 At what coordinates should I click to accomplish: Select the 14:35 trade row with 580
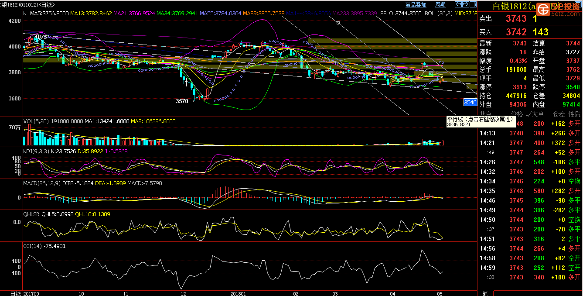tap(530, 191)
